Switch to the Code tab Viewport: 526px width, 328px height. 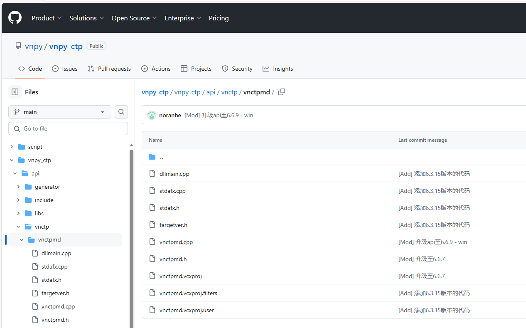click(x=30, y=69)
